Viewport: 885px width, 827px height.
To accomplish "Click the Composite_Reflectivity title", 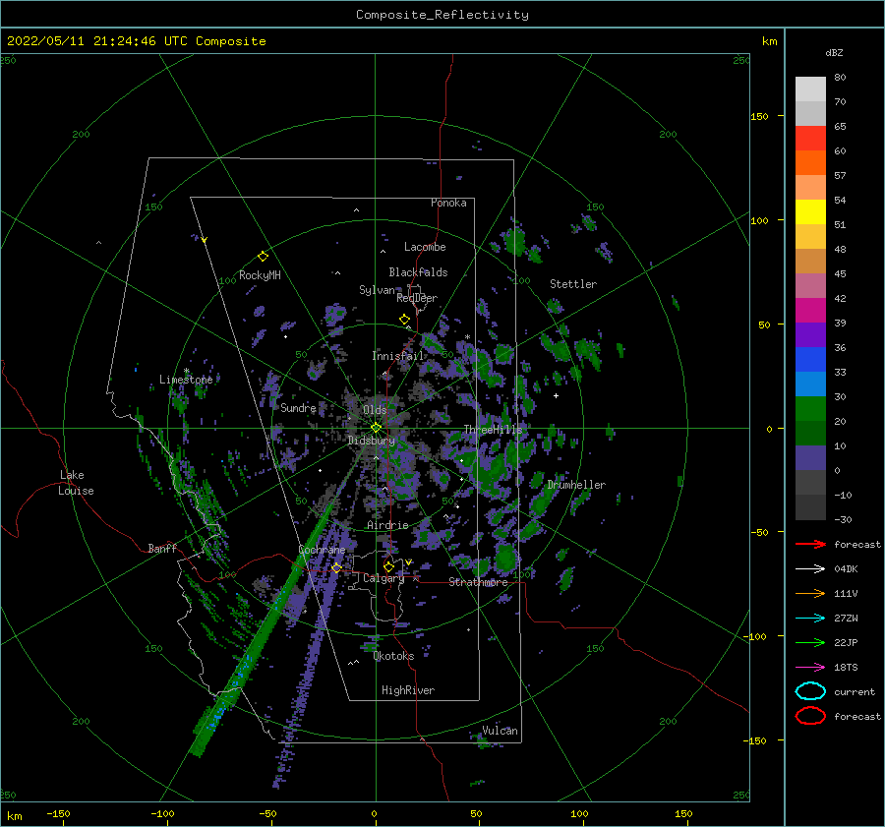I will pos(442,15).
